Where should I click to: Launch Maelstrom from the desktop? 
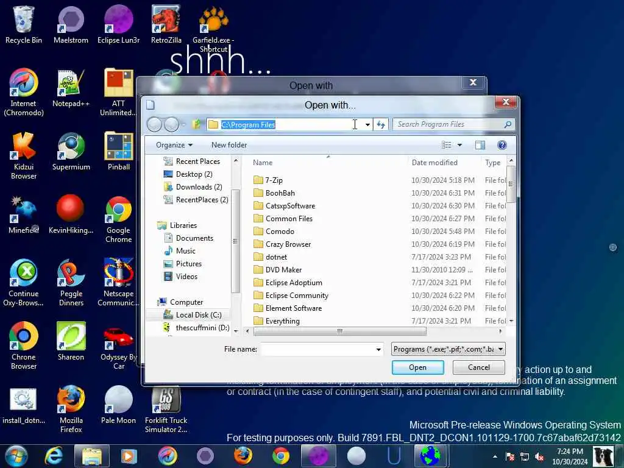coord(71,25)
